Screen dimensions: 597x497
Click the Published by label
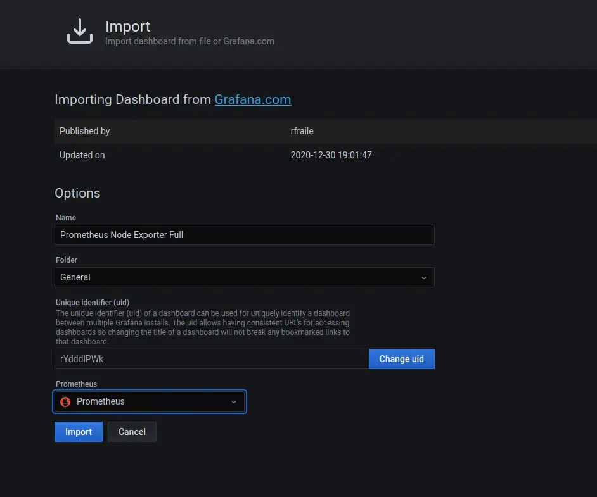click(x=84, y=131)
